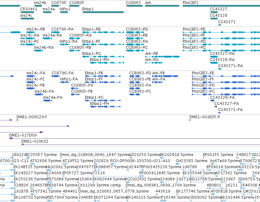Viewport: 260px width, 202px height.
Task: Click protein CG43371-PA label
Action: click(x=230, y=110)
